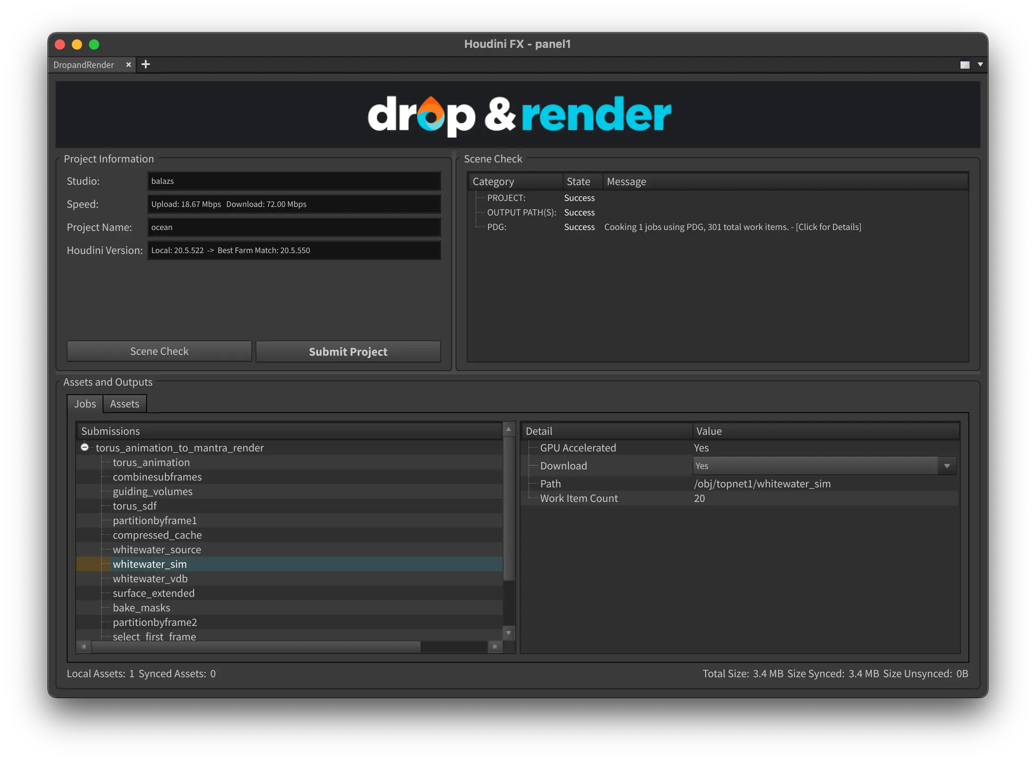Click into the Project Name field

click(x=294, y=227)
